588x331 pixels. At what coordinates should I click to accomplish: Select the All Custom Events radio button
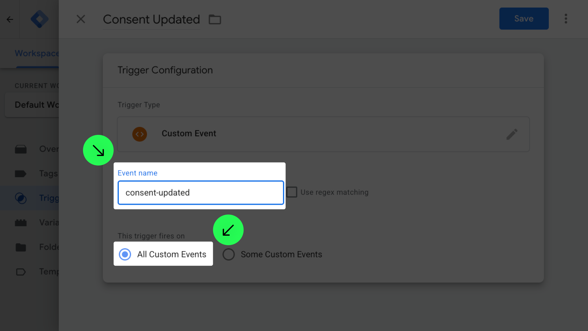click(x=125, y=254)
